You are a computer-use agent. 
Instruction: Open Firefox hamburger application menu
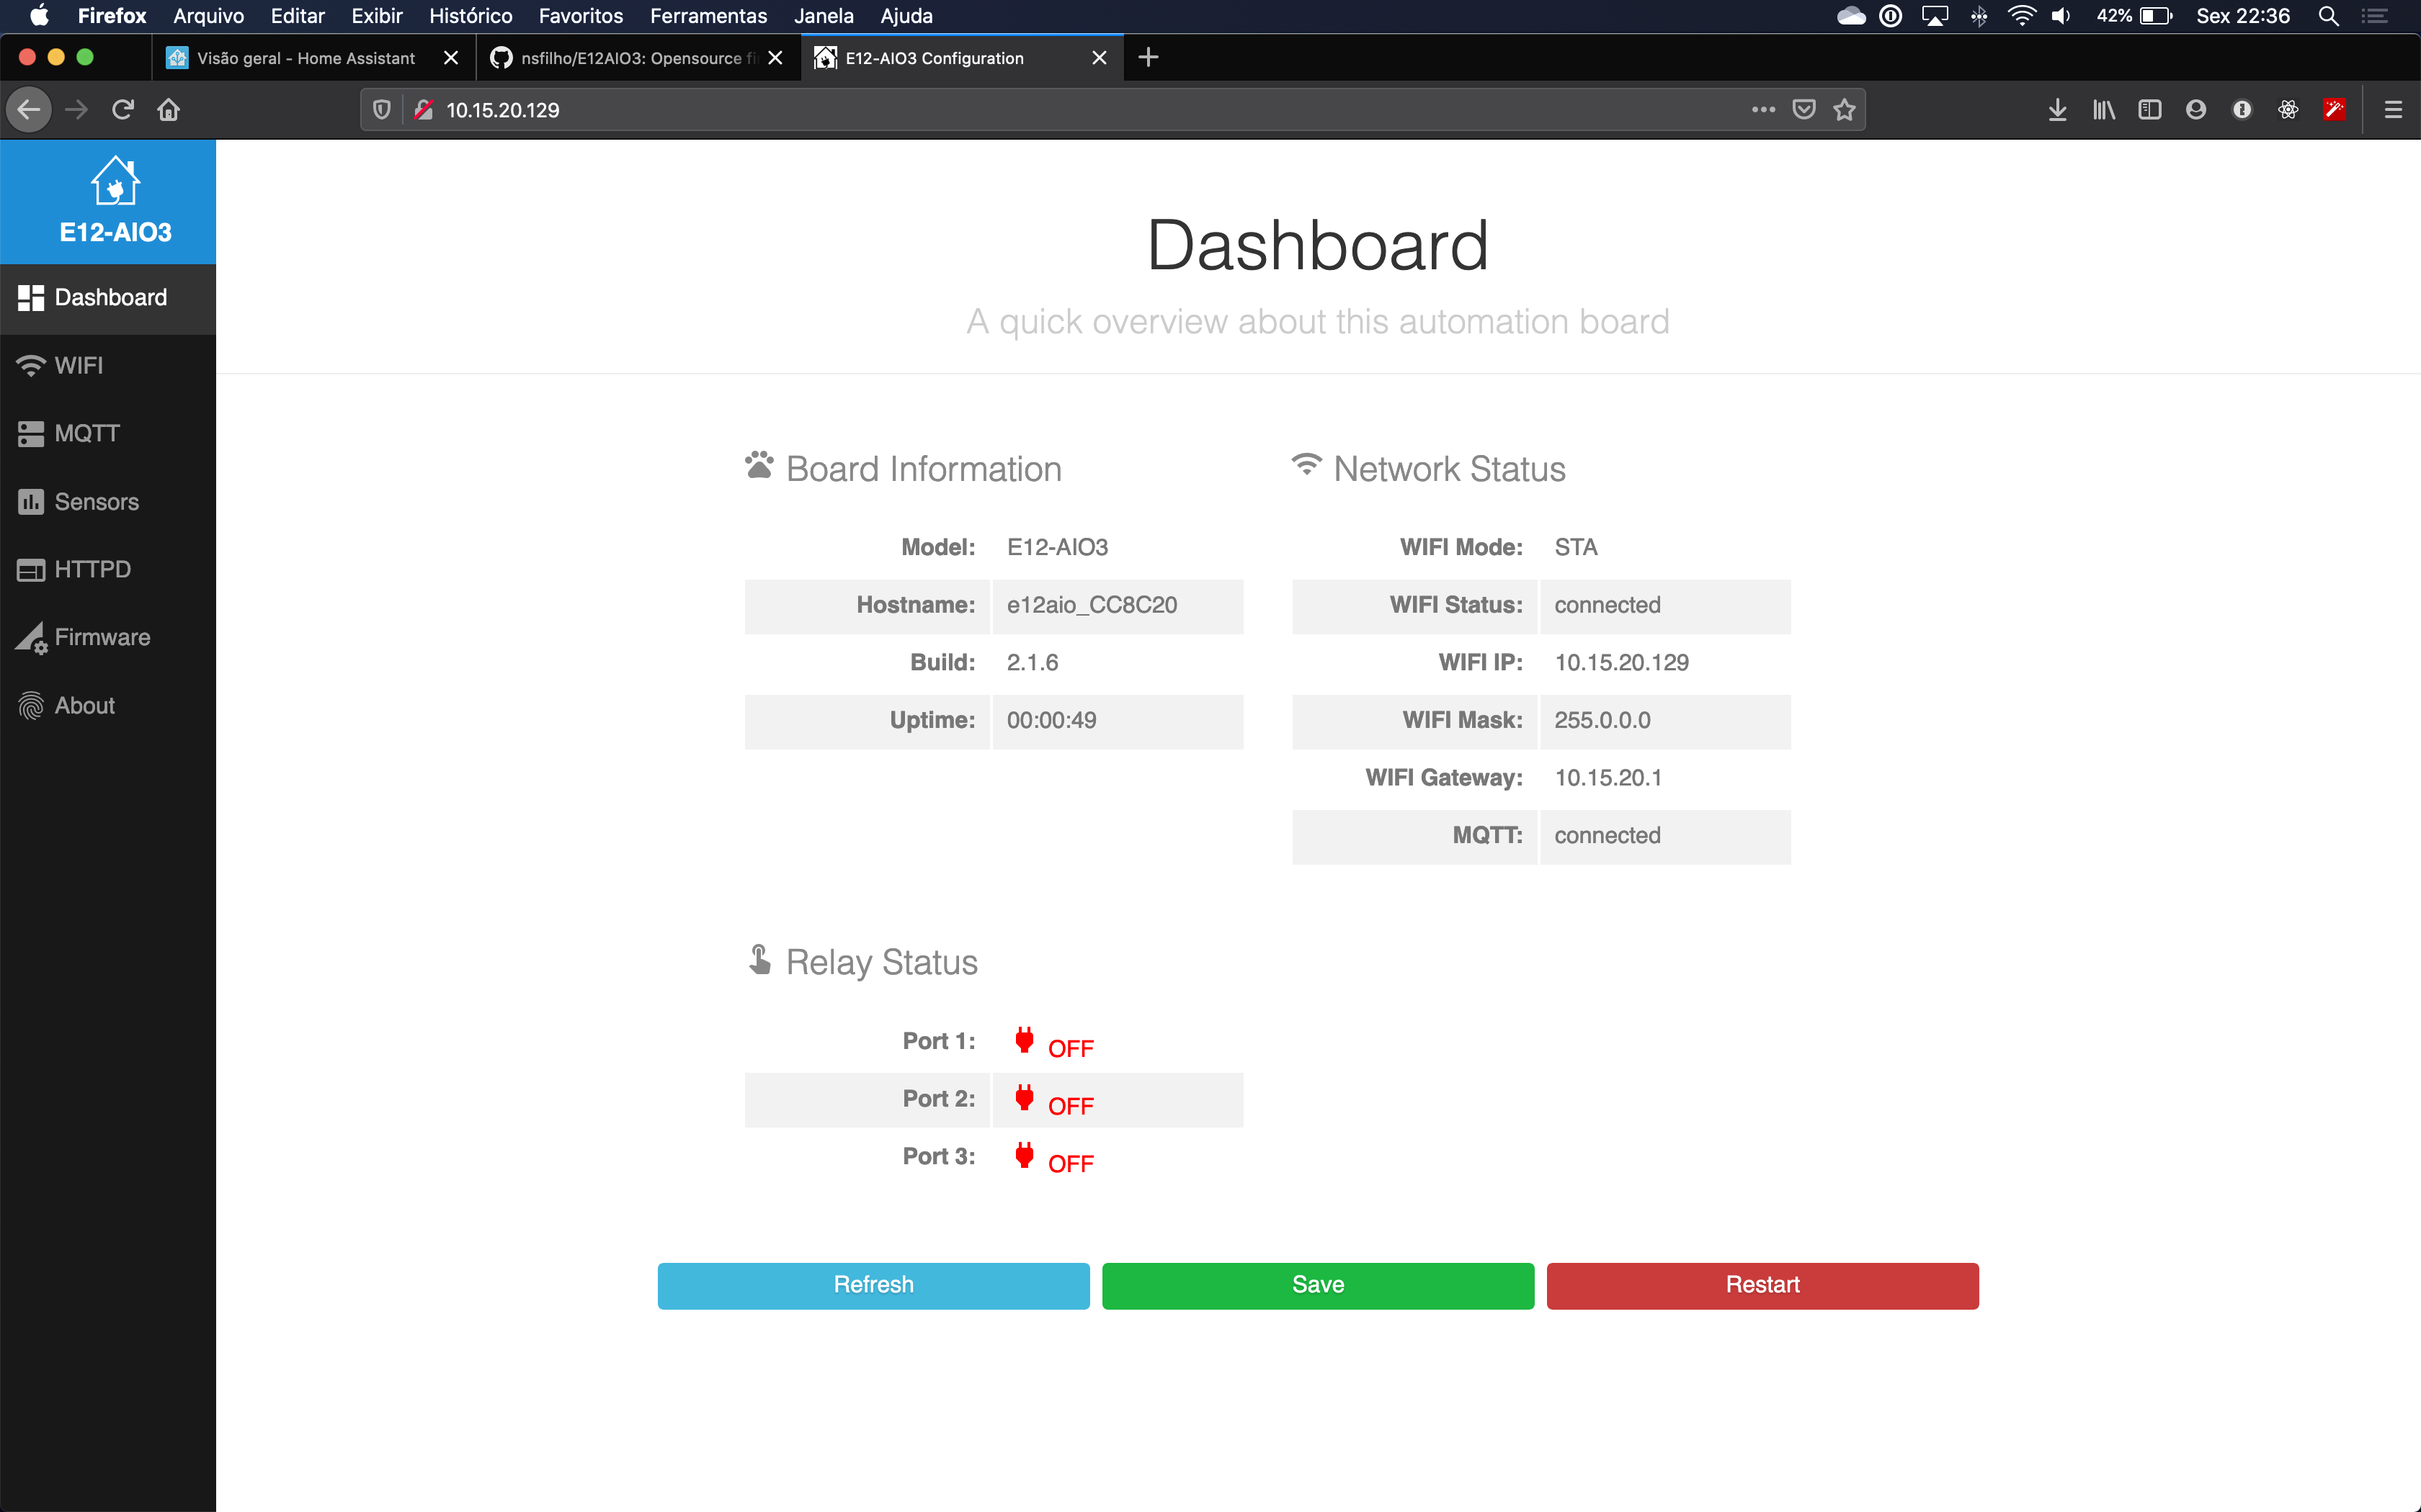[x=2392, y=110]
